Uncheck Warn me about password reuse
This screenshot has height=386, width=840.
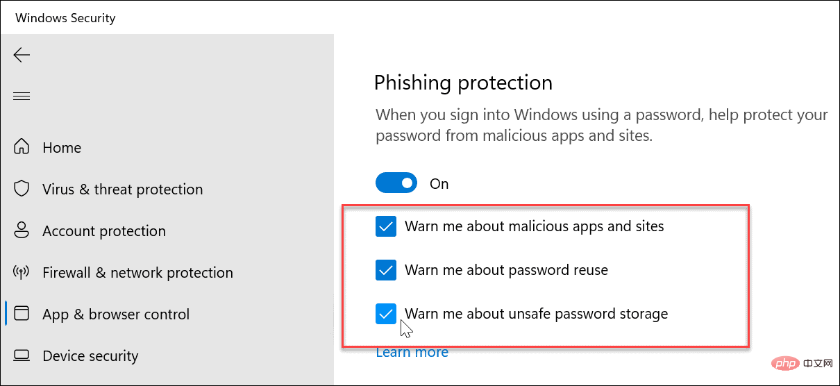click(x=386, y=270)
